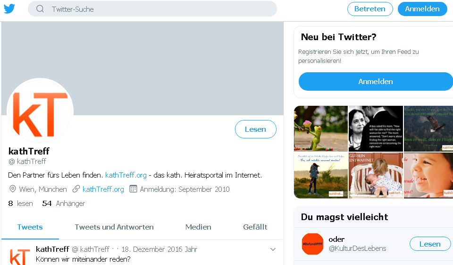
Task: Click the Twitter bird logo
Action: point(9,9)
